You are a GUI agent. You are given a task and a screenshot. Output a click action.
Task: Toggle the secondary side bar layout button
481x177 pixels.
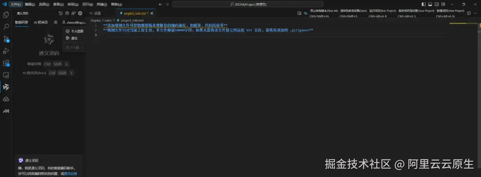[436, 4]
